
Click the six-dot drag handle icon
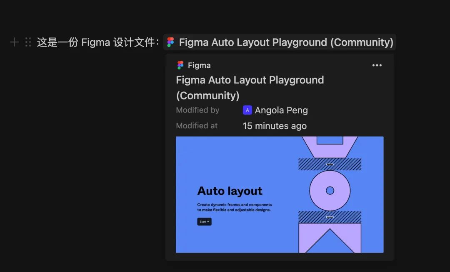[x=28, y=42]
